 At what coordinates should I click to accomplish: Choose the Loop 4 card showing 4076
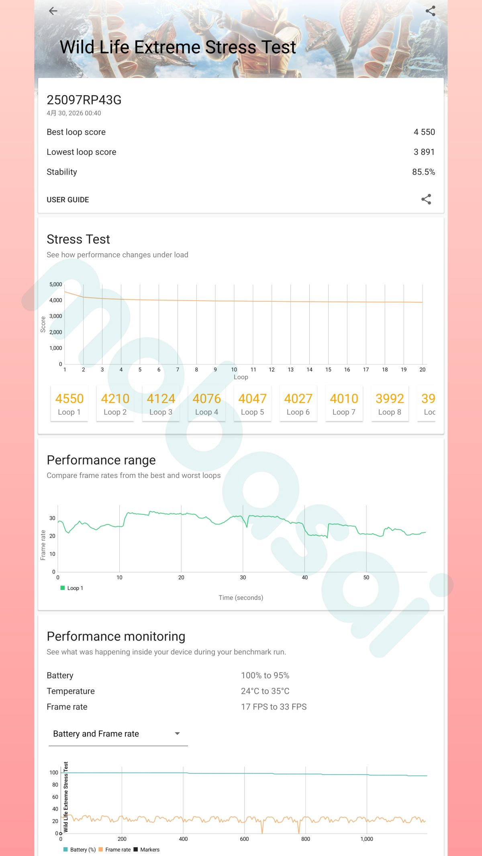(206, 403)
